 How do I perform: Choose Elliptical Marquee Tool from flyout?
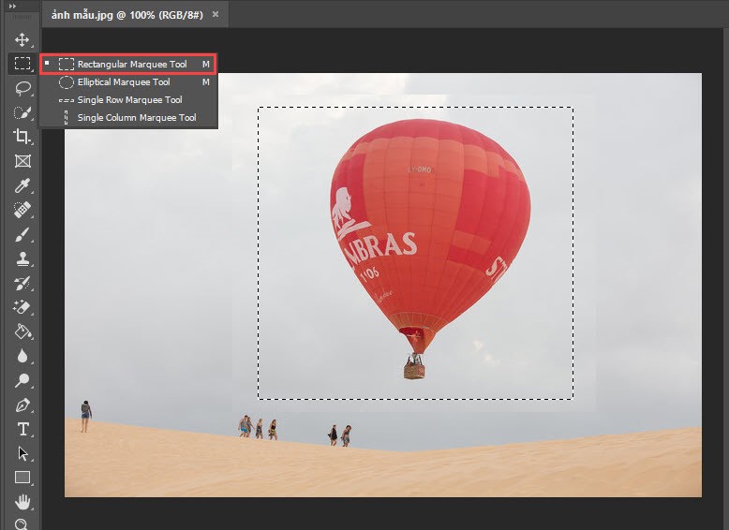click(128, 82)
